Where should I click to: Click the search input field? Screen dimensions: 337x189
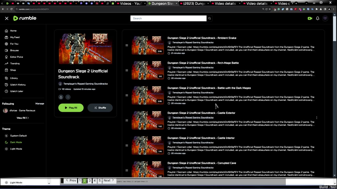pos(168,18)
